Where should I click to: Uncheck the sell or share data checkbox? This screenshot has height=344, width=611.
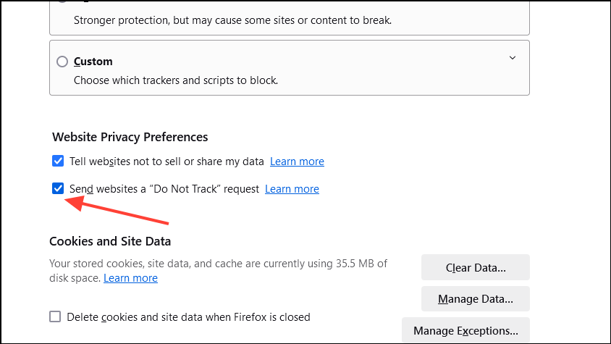coord(58,161)
